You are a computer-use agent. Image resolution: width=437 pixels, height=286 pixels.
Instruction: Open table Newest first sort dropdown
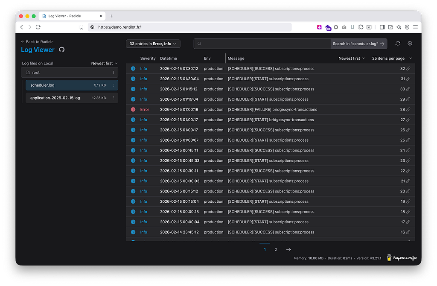pyautogui.click(x=352, y=58)
